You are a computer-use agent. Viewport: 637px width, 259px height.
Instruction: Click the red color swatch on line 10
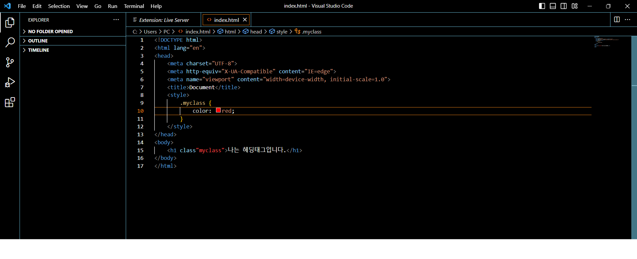click(218, 110)
